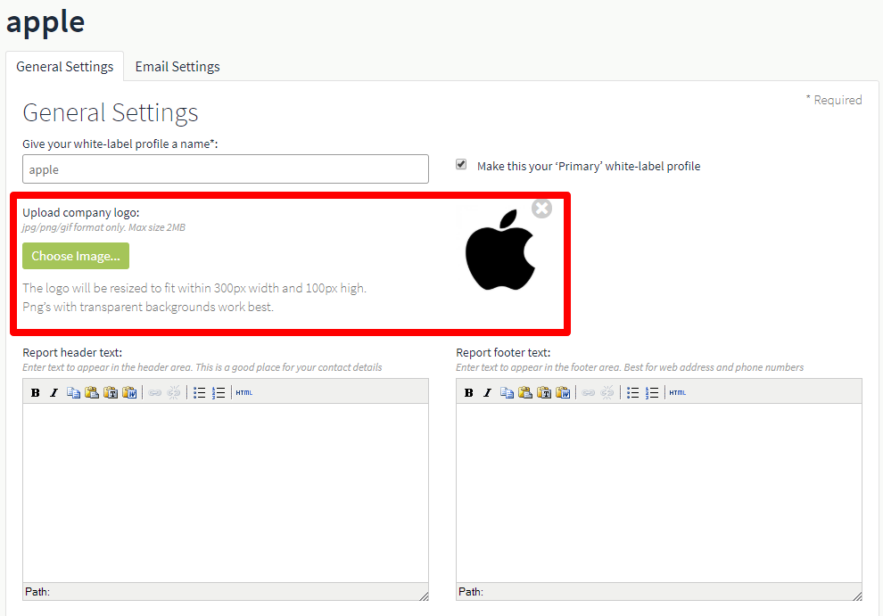Insert bullet list in footer editor
The height and width of the screenshot is (616, 883).
pos(633,392)
